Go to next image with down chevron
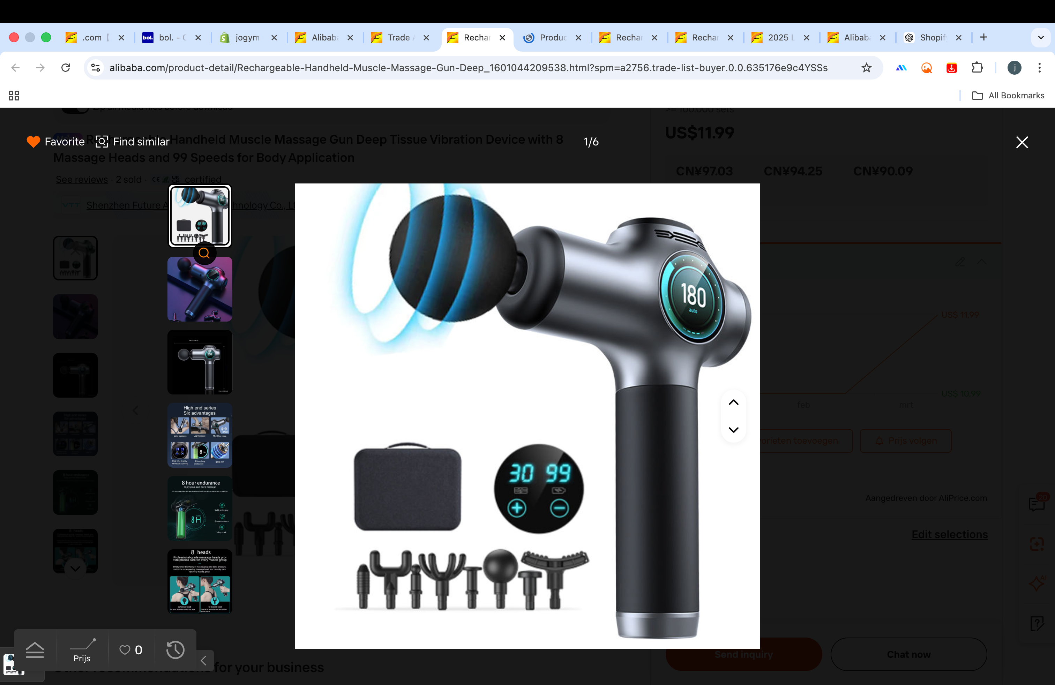 point(734,430)
